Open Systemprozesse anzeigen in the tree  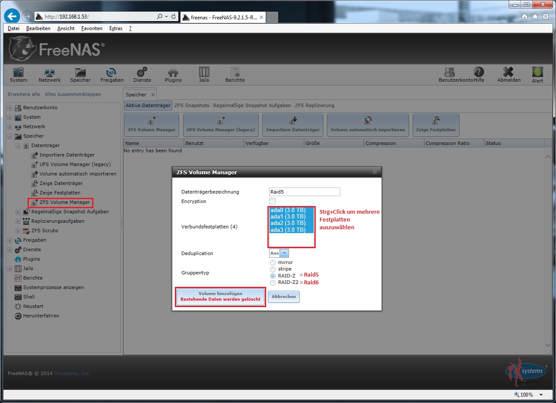click(53, 287)
